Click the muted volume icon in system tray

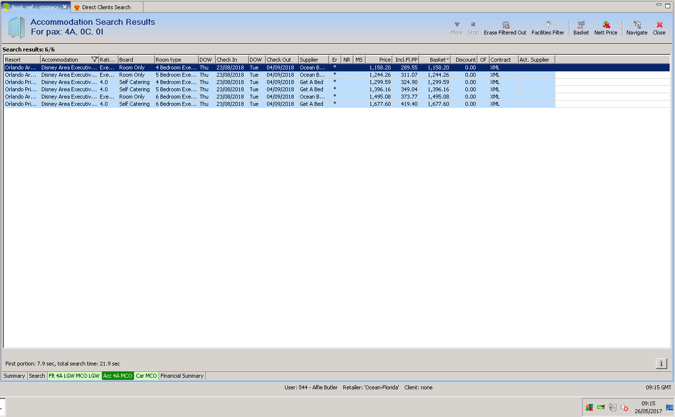pyautogui.click(x=624, y=408)
